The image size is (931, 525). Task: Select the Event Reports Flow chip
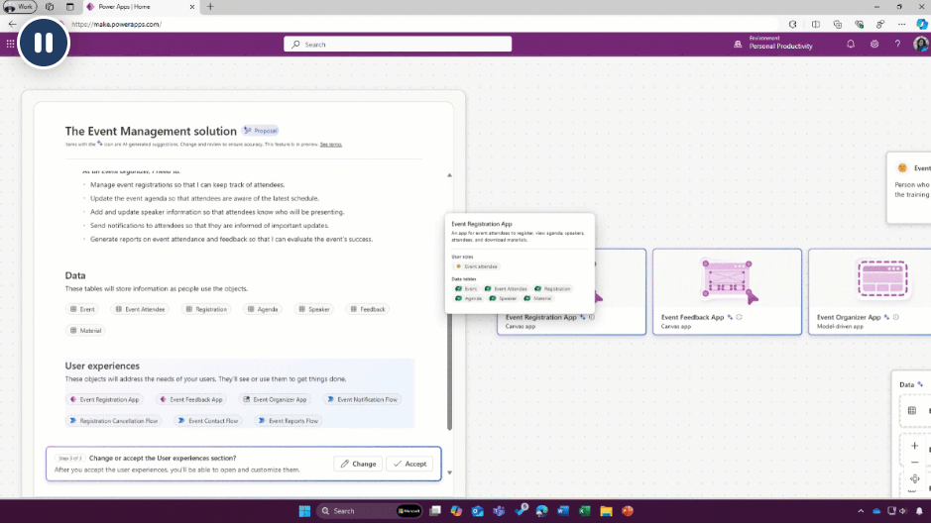pos(289,421)
